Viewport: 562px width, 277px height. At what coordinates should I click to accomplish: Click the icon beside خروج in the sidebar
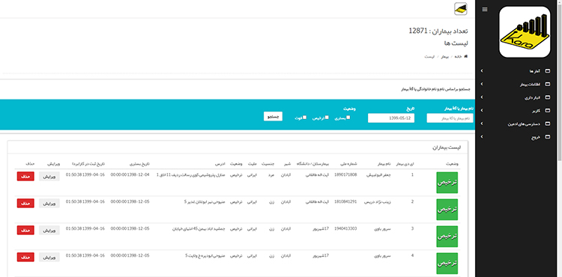pyautogui.click(x=547, y=137)
